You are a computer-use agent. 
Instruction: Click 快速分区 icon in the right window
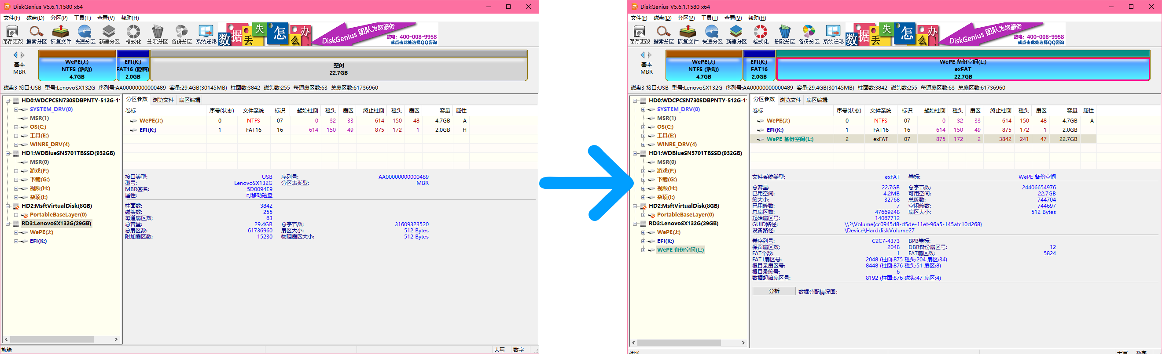point(712,34)
